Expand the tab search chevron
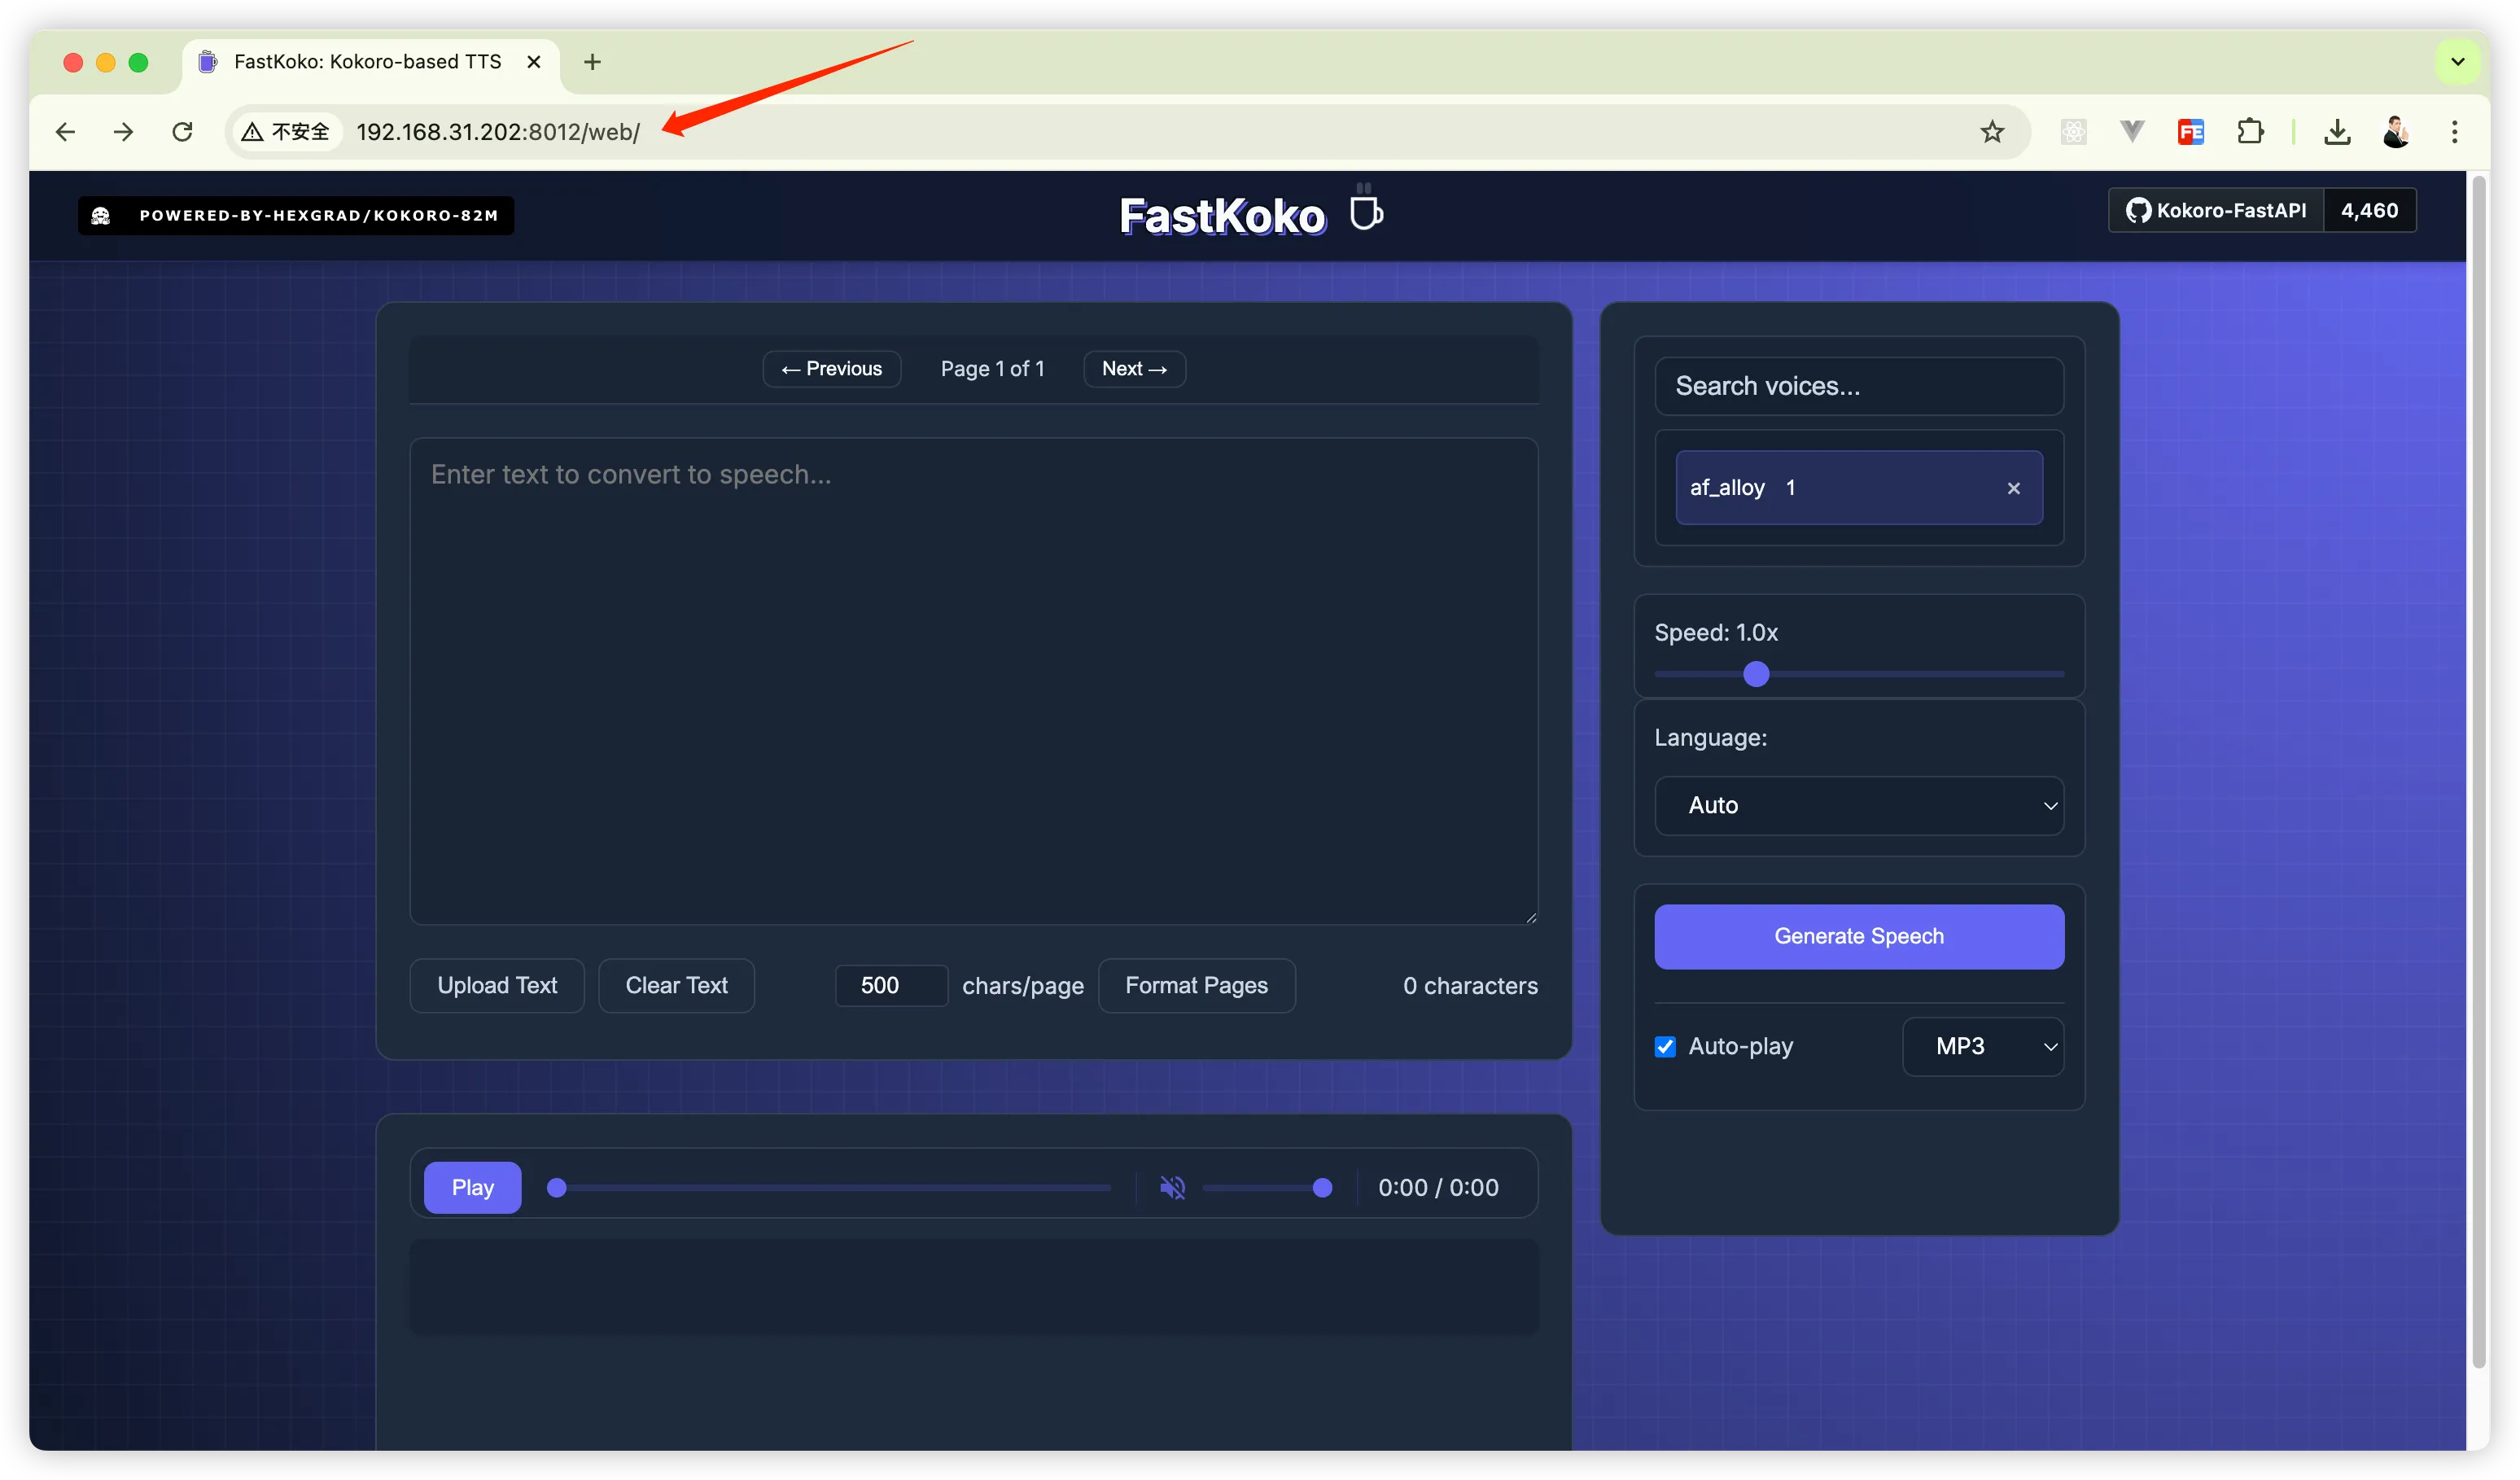This screenshot has width=2520, height=1480. tap(2457, 62)
